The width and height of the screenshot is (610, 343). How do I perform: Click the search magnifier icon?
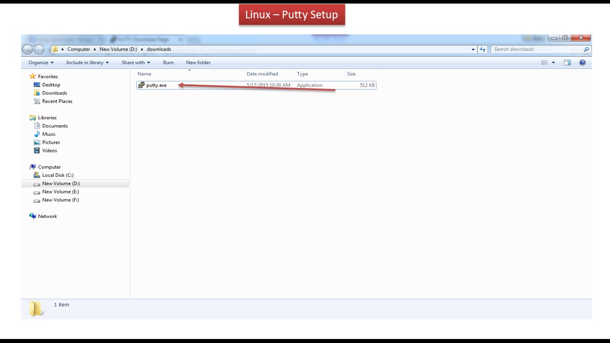(x=586, y=50)
